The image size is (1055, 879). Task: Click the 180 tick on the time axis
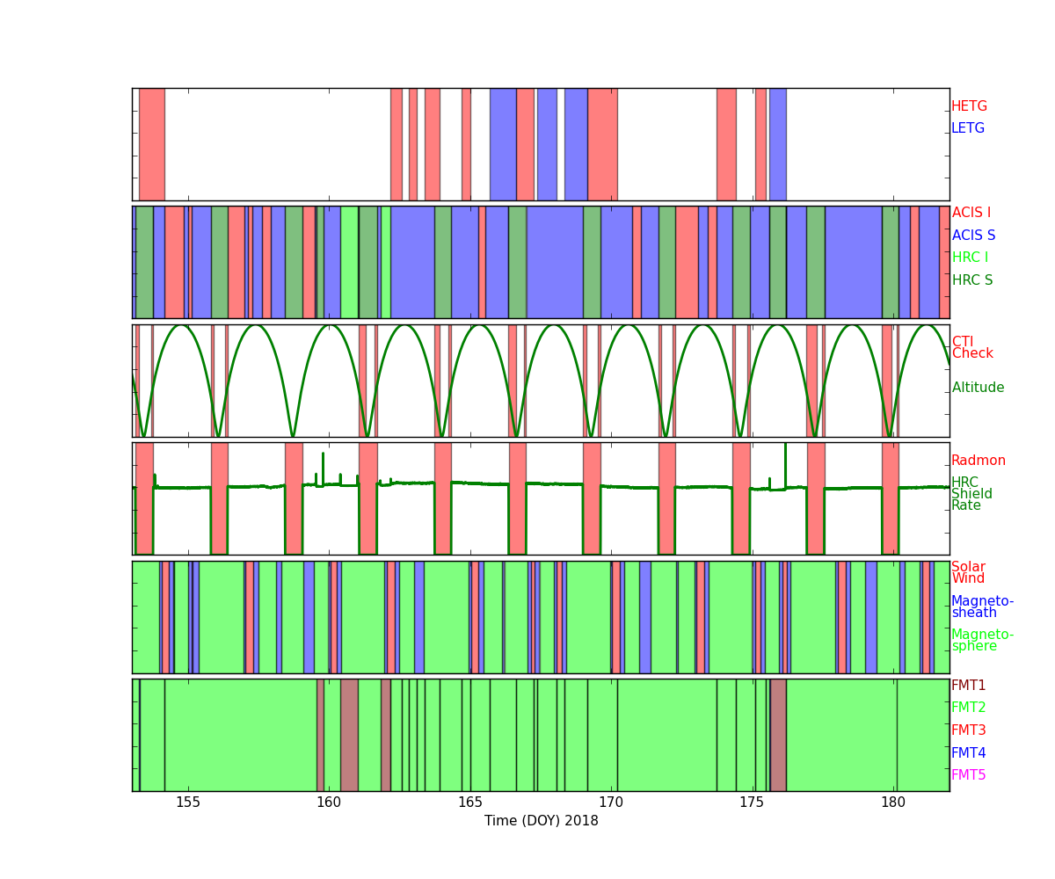[x=893, y=803]
